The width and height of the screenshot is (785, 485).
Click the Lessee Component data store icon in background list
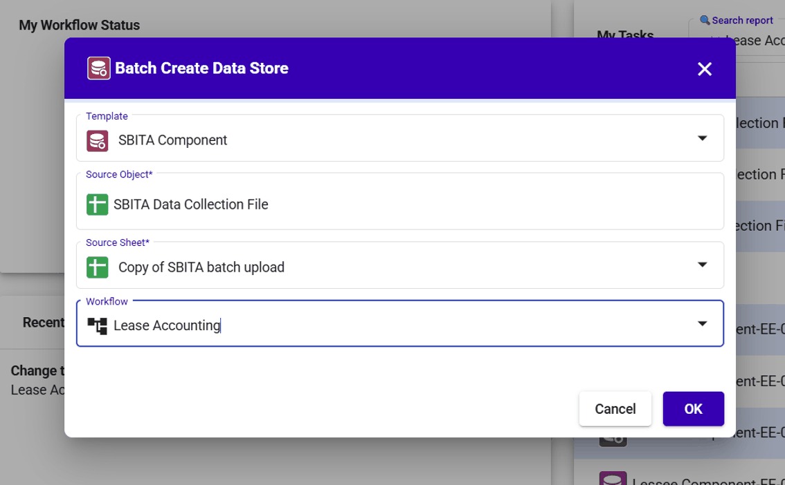pos(613,478)
